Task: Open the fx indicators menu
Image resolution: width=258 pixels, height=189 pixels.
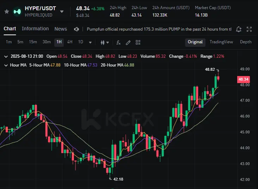Action: click(118, 43)
